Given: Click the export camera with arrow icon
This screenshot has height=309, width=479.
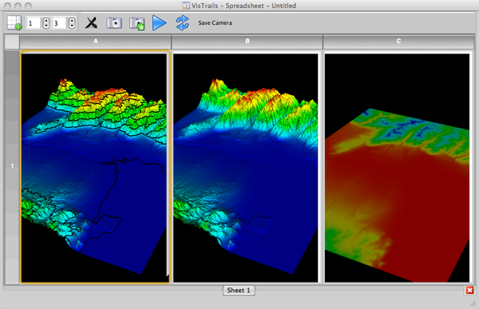Looking at the screenshot, I should pyautogui.click(x=137, y=23).
